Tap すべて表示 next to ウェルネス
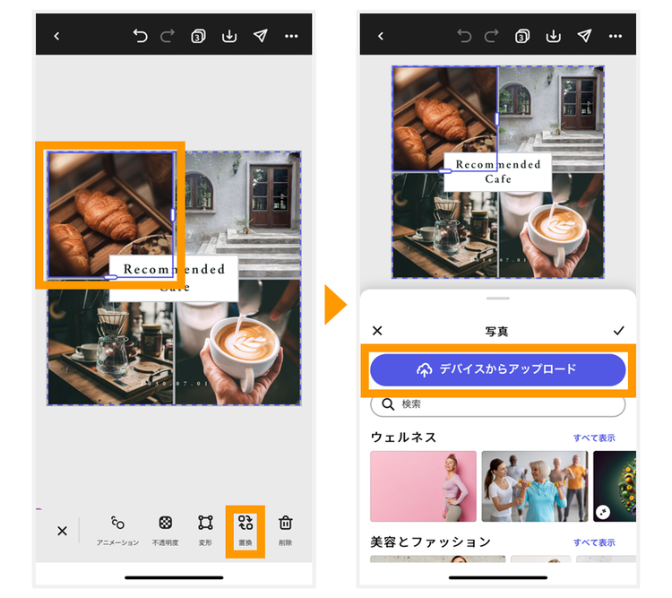The width and height of the screenshot is (672, 598). (594, 438)
